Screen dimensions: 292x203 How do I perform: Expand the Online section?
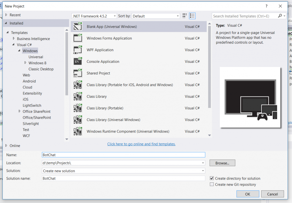[x=6, y=146]
